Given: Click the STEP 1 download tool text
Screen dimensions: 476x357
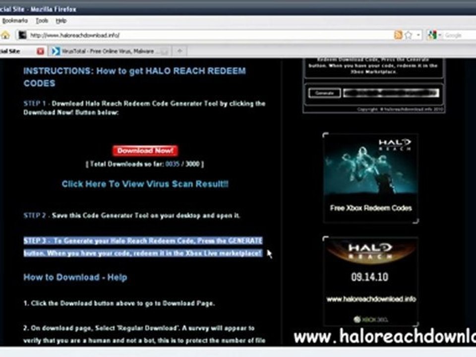Looking at the screenshot, I should coord(144,108).
